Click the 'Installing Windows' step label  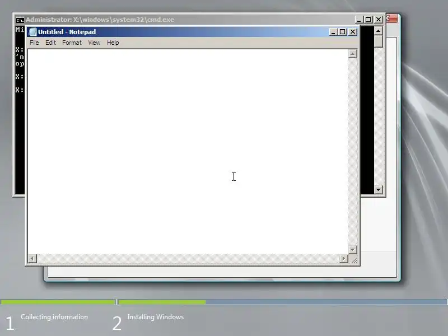(x=156, y=317)
